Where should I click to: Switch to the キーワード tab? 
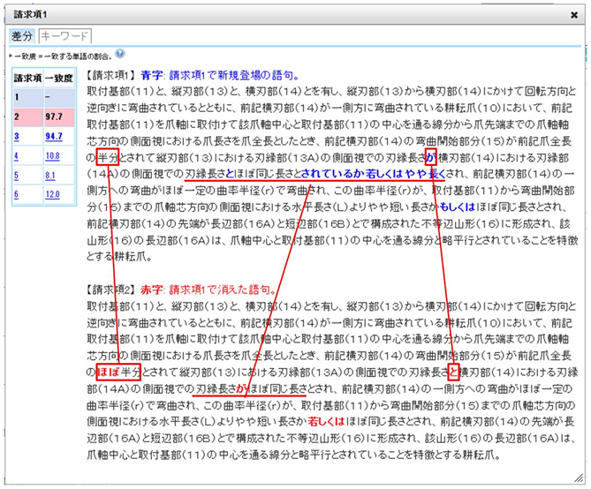[x=64, y=36]
